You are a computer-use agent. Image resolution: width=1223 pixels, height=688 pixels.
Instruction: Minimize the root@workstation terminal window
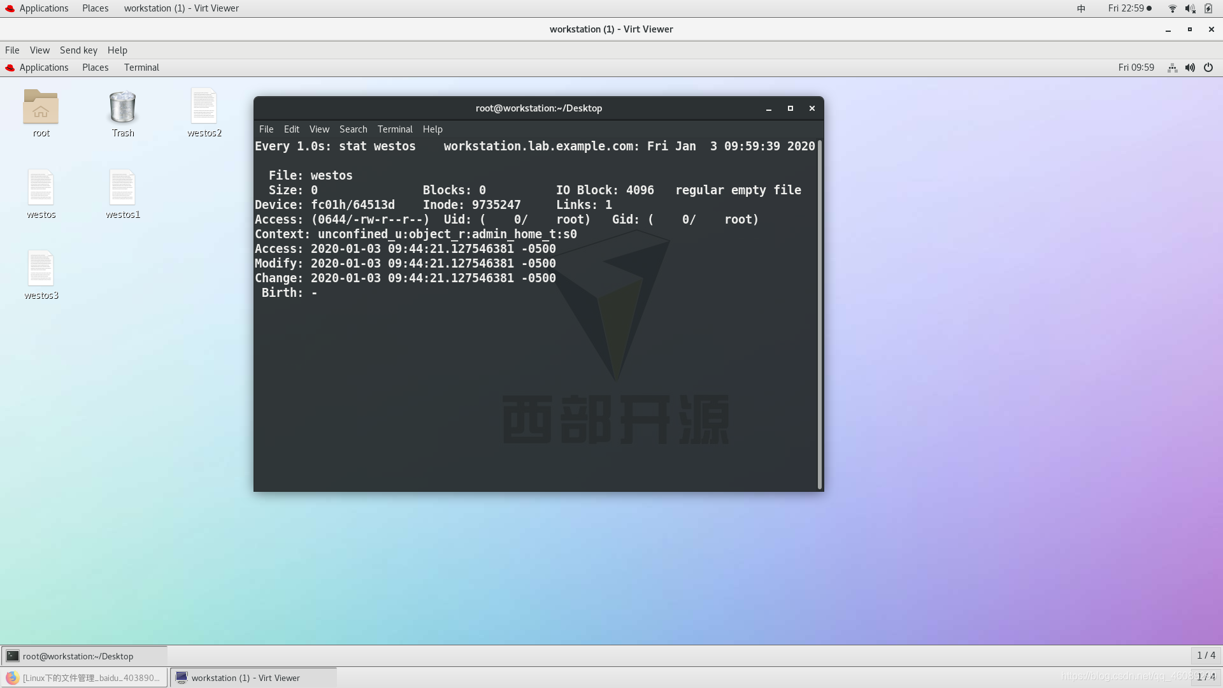tap(769, 108)
